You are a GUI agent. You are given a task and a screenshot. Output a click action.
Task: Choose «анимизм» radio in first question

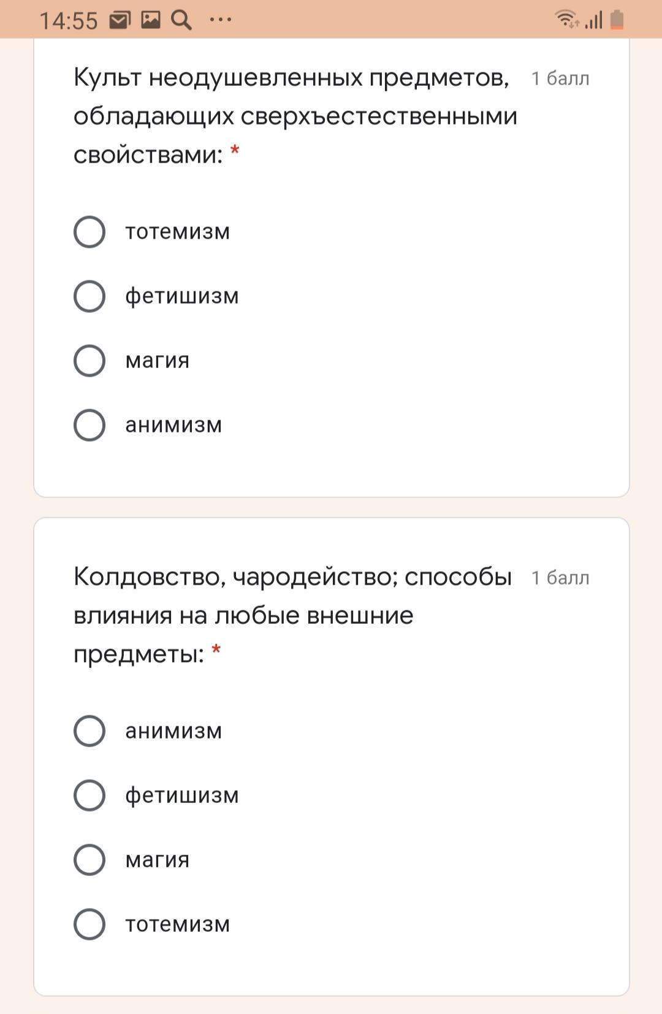pos(89,425)
